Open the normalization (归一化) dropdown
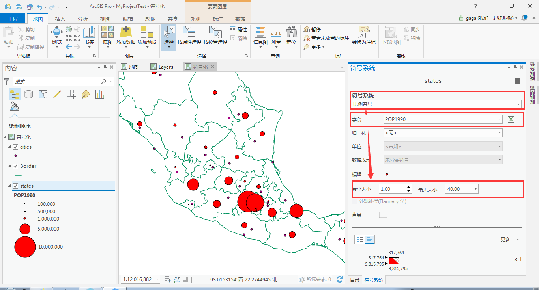The height and width of the screenshot is (290, 539). 443,133
